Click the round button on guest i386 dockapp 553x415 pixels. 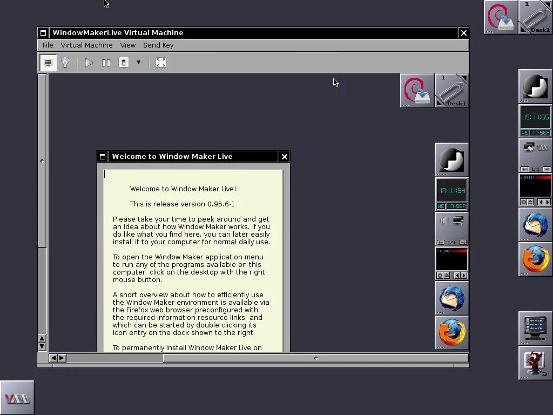(440, 275)
